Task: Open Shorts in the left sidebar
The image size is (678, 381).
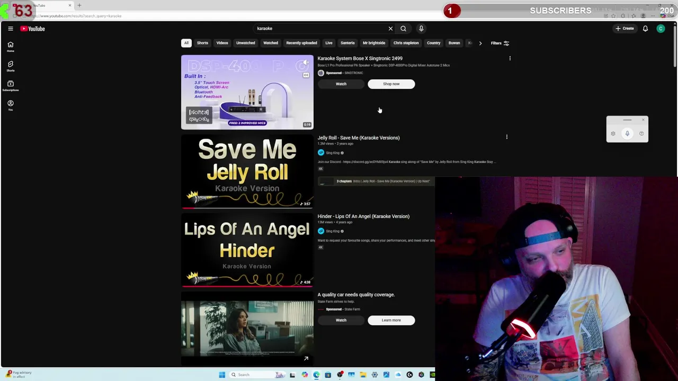Action: 10,66
